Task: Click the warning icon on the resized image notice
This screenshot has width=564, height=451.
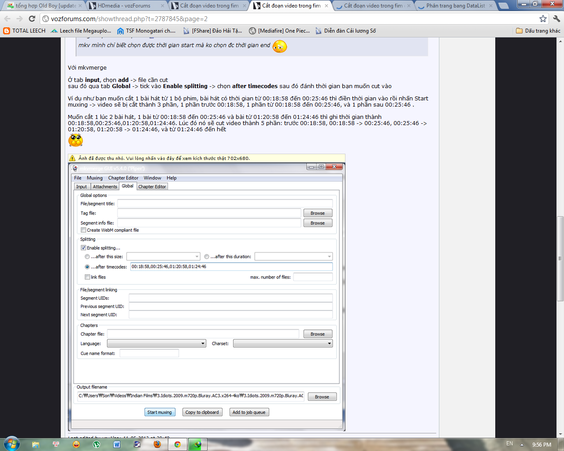Action: 72,158
